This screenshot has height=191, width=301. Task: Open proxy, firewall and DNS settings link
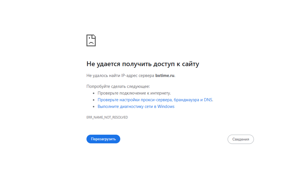point(155,100)
